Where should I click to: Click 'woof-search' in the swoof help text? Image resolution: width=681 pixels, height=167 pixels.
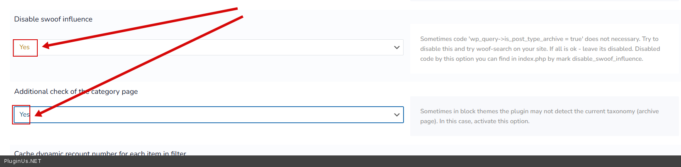click(494, 49)
